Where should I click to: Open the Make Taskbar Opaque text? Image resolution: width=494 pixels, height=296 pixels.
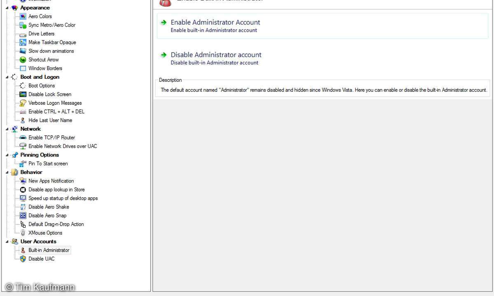pos(52,42)
